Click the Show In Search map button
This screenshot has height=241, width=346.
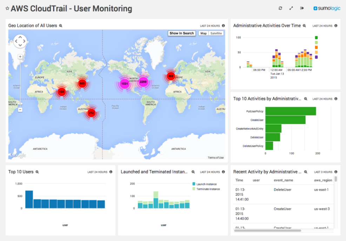tap(182, 33)
